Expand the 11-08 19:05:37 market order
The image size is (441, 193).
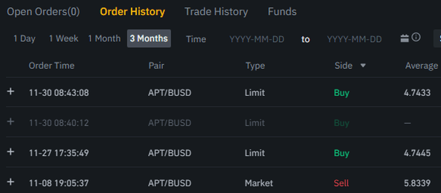tap(11, 182)
